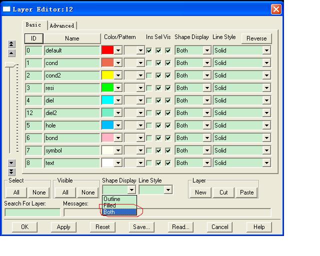Click the vertical layer list slider handle
This screenshot has height=256, width=320.
point(10,64)
